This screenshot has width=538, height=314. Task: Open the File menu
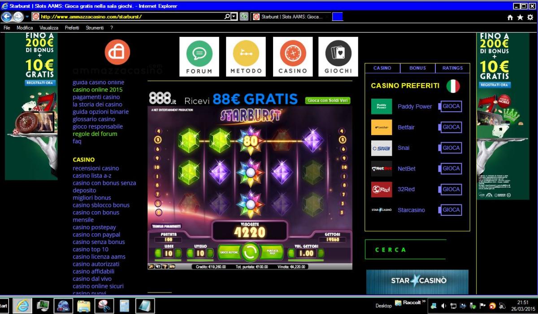pos(7,28)
